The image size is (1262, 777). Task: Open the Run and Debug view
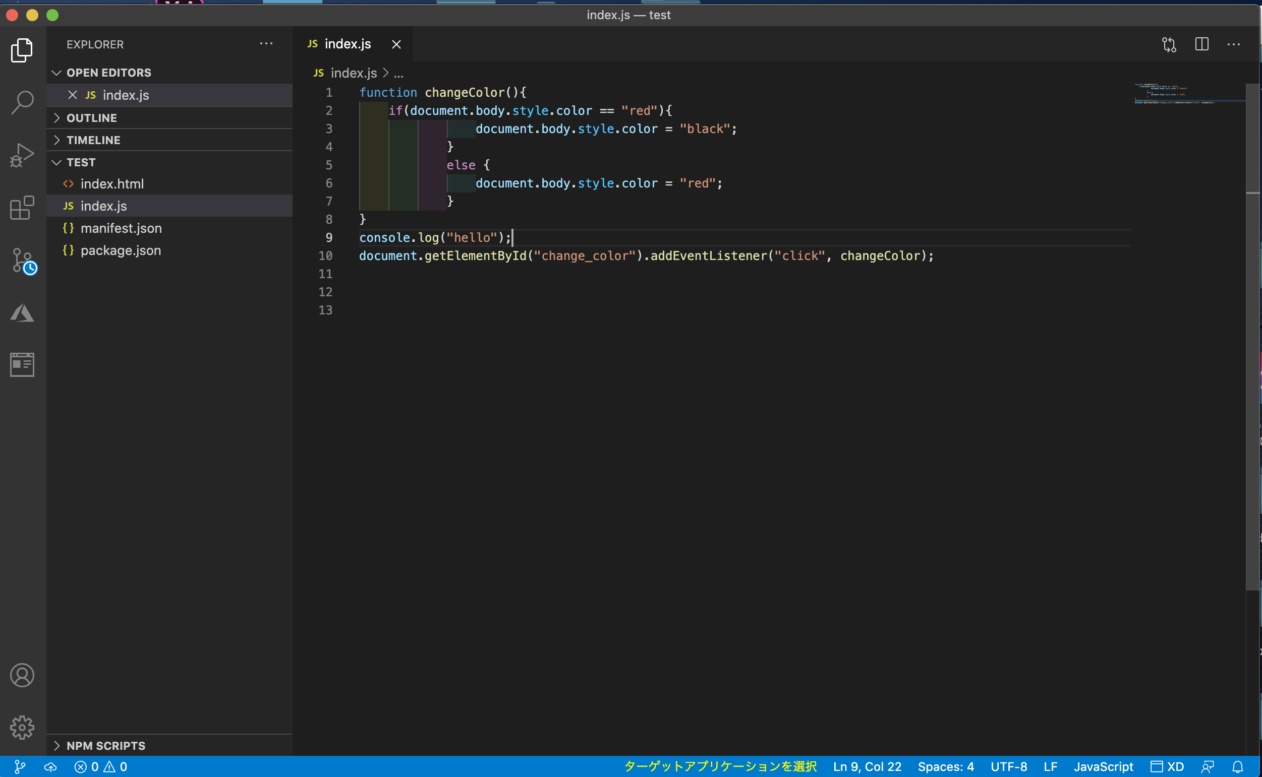click(22, 154)
